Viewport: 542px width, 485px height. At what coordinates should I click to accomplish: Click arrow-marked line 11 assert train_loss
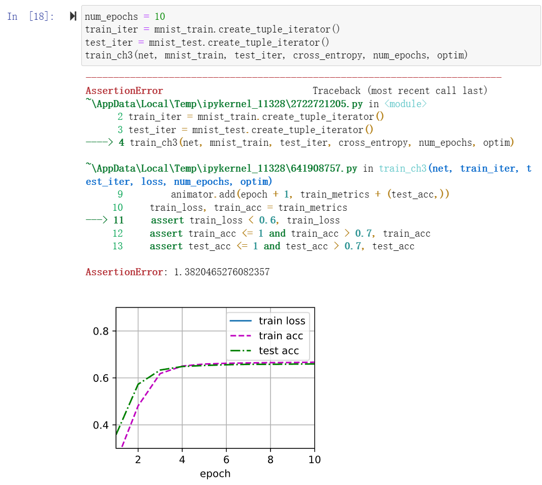point(213,220)
